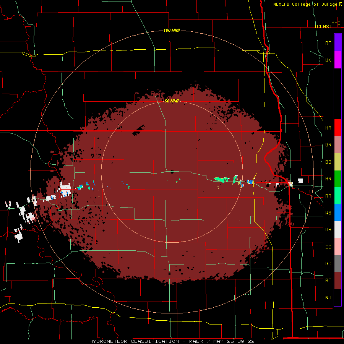This screenshot has height=344, width=344.
Task: Click the GR legend label
Action: 328,145
